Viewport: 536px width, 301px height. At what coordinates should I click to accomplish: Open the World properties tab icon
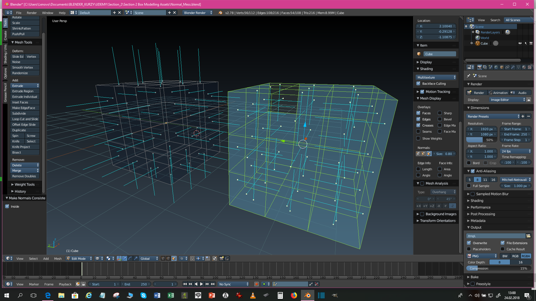(x=496, y=67)
